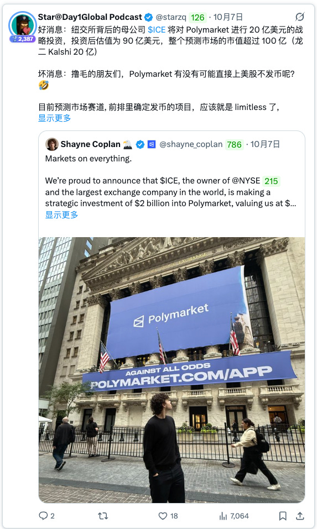Click the green 126 score badge
This screenshot has height=529, width=317.
[x=198, y=17]
